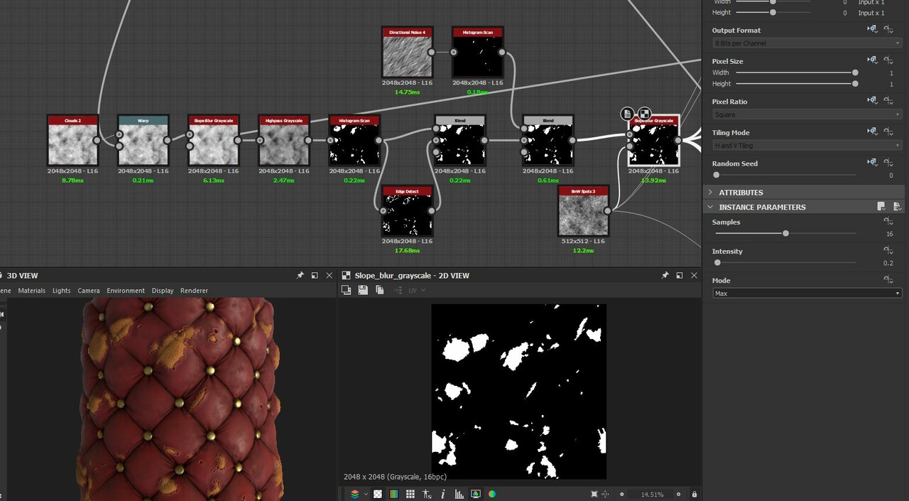Screen dimensions: 909x501
Task: Open the 2D view channel layers icon
Action: pyautogui.click(x=355, y=494)
